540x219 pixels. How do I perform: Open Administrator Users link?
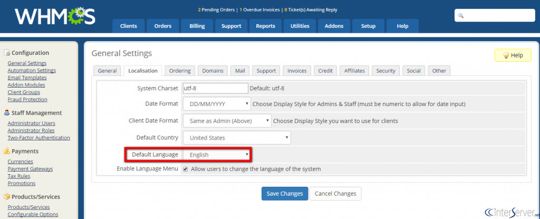click(x=31, y=123)
